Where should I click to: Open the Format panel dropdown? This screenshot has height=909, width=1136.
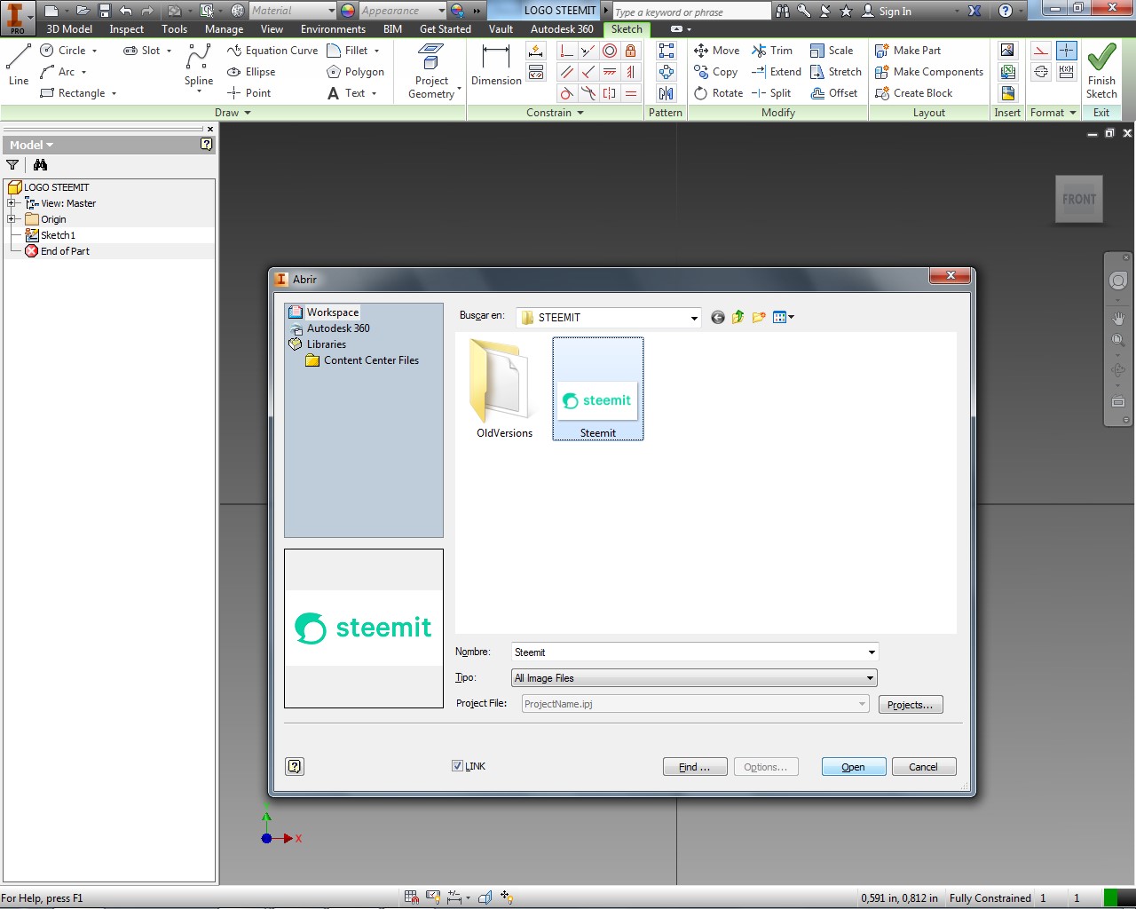pyautogui.click(x=1053, y=113)
